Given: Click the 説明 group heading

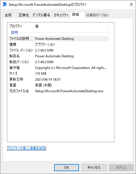Looking at the screenshot, I should [x=14, y=32].
